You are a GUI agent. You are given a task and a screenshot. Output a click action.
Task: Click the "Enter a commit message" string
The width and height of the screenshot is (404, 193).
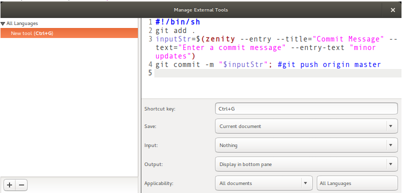pos(232,47)
